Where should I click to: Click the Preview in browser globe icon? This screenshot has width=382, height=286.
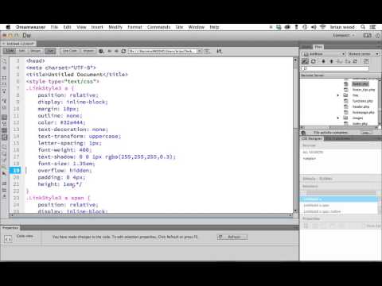coord(101,51)
